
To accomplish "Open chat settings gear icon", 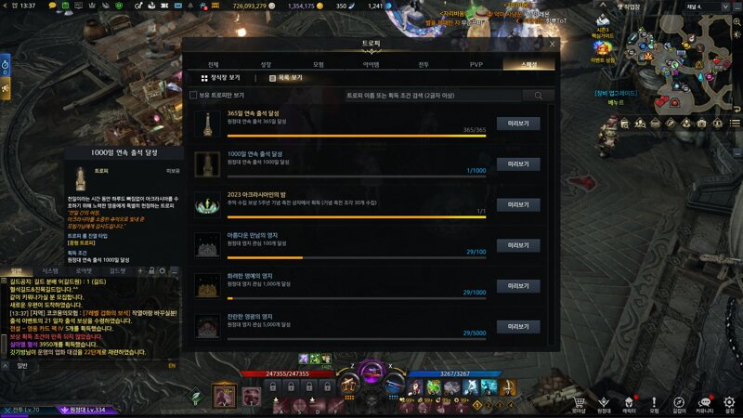I will [x=163, y=270].
